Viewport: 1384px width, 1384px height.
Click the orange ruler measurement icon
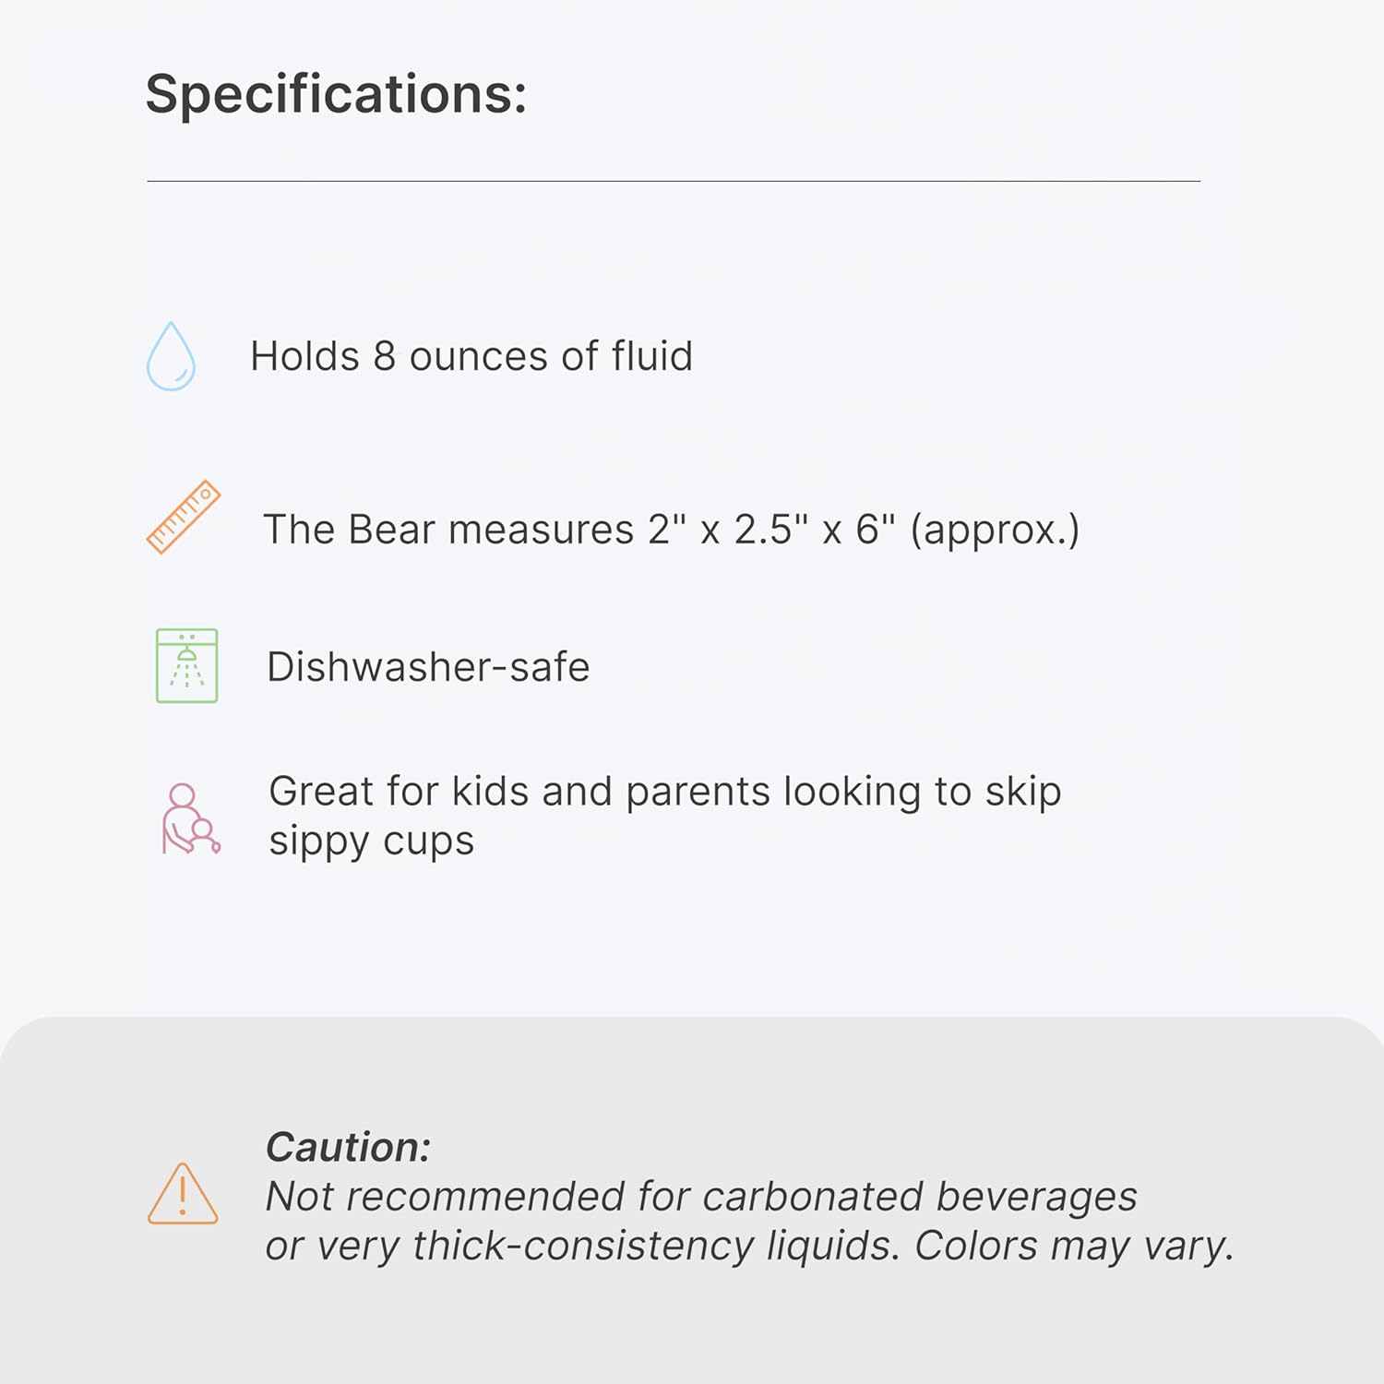coord(183,517)
